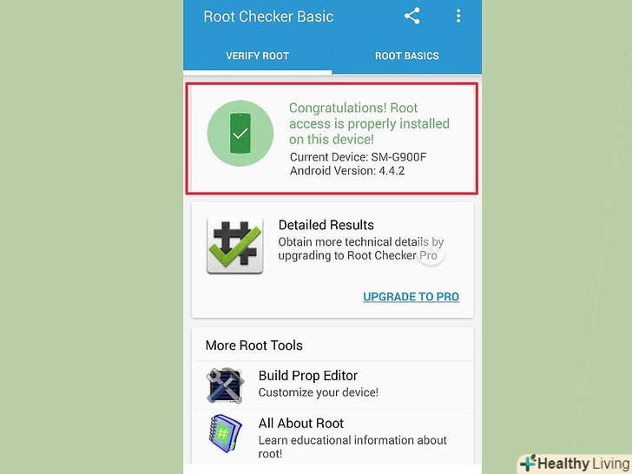This screenshot has width=632, height=474.
Task: Tap the Congratulations root access message
Action: pyautogui.click(x=369, y=124)
